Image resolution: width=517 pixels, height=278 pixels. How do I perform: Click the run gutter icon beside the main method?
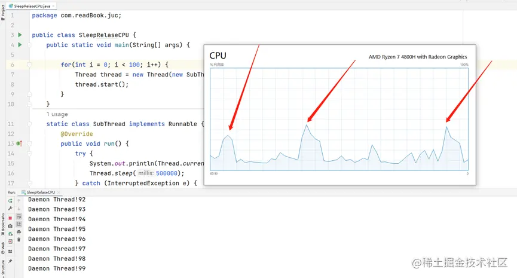pyautogui.click(x=20, y=44)
